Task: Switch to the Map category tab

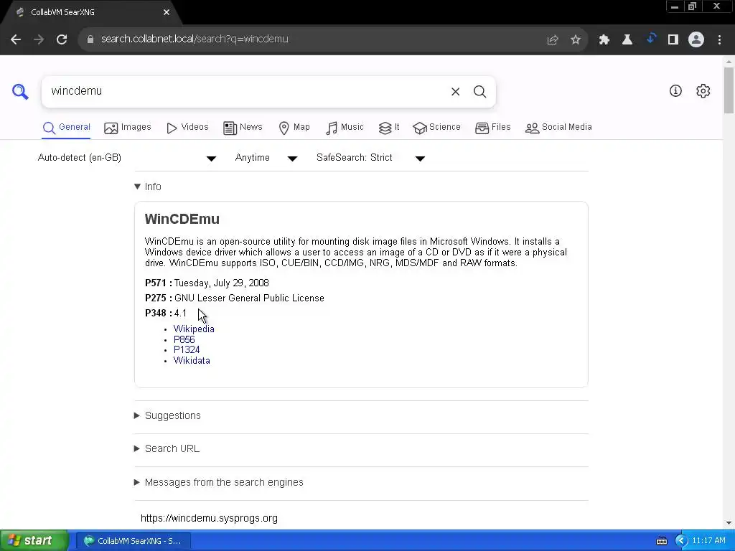Action: (294, 128)
